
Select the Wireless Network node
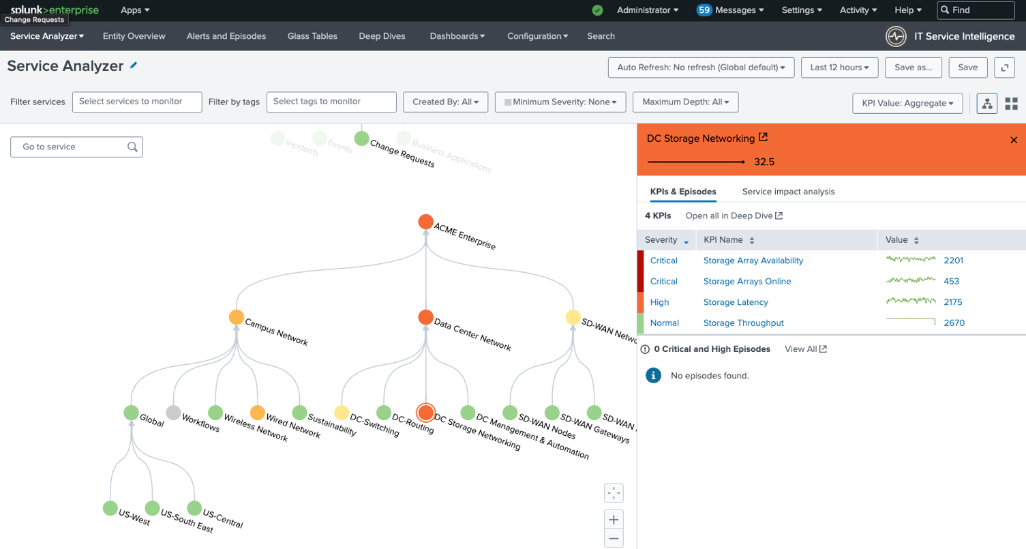pos(215,413)
